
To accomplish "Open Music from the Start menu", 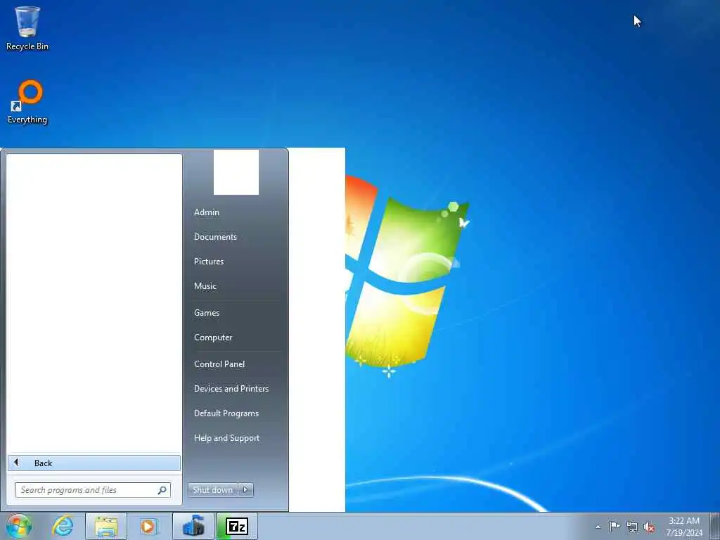I will pos(205,286).
